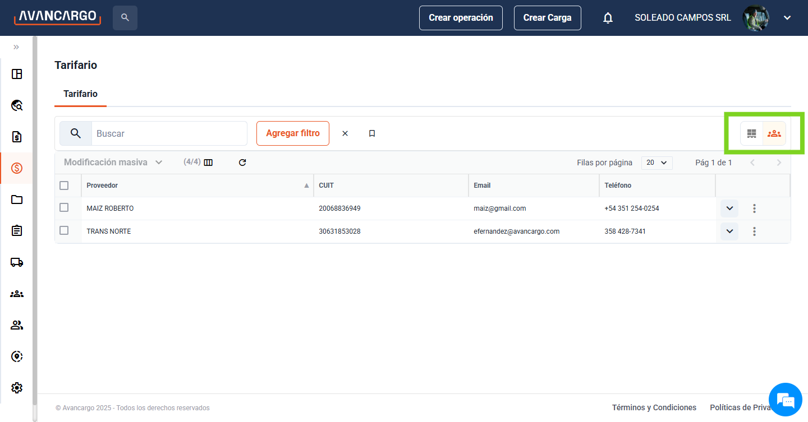This screenshot has height=422, width=808.
Task: Open the truck fleet sidebar icon
Action: pyautogui.click(x=17, y=262)
